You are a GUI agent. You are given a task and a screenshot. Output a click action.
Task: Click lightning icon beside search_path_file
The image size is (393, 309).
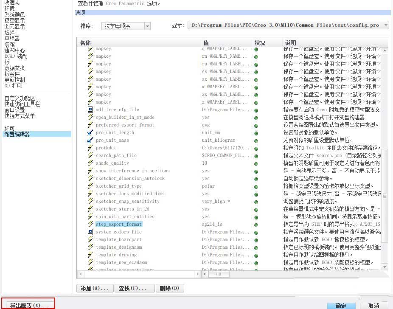90,155
